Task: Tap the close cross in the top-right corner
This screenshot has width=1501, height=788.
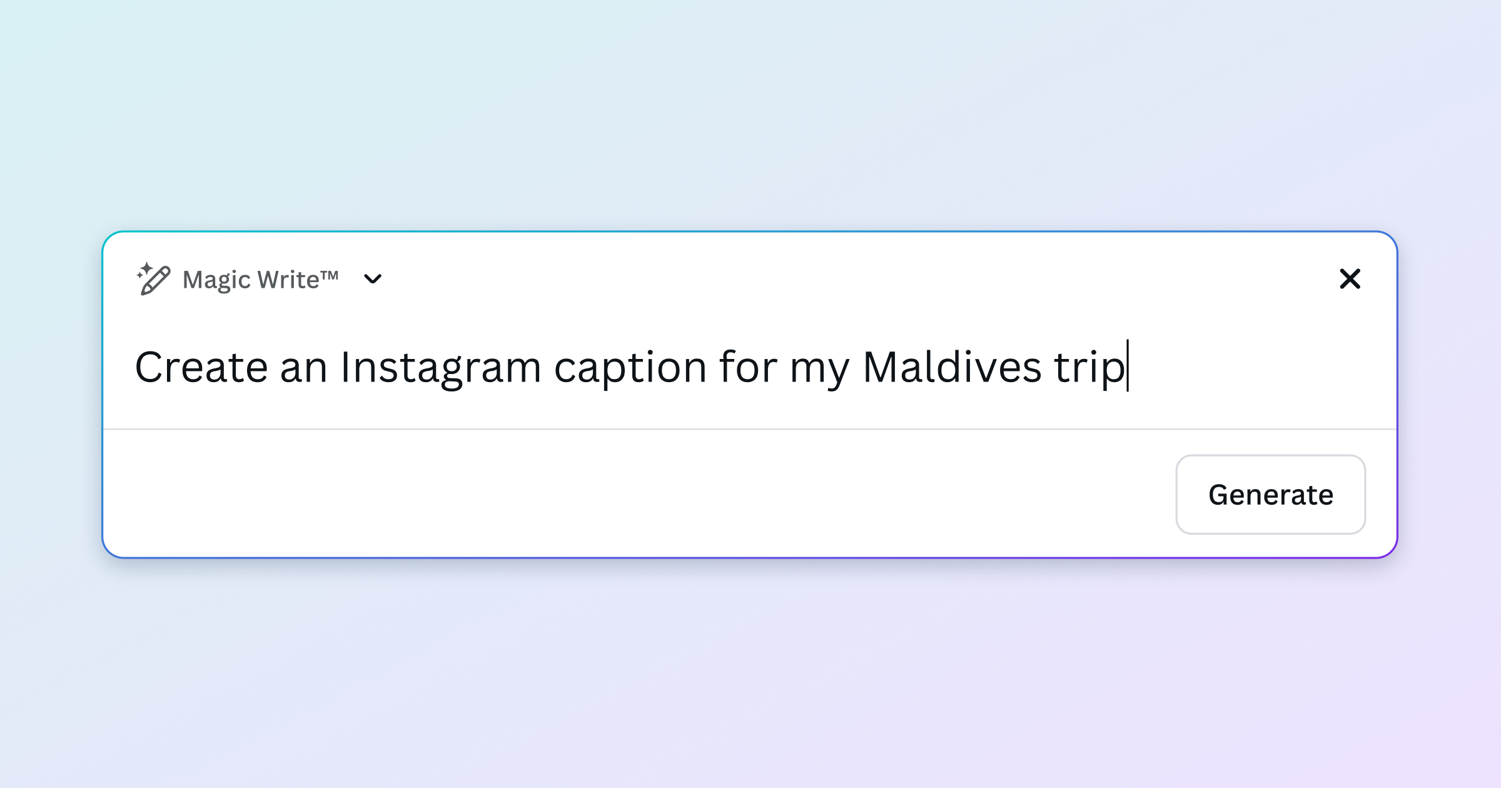Action: [1351, 280]
